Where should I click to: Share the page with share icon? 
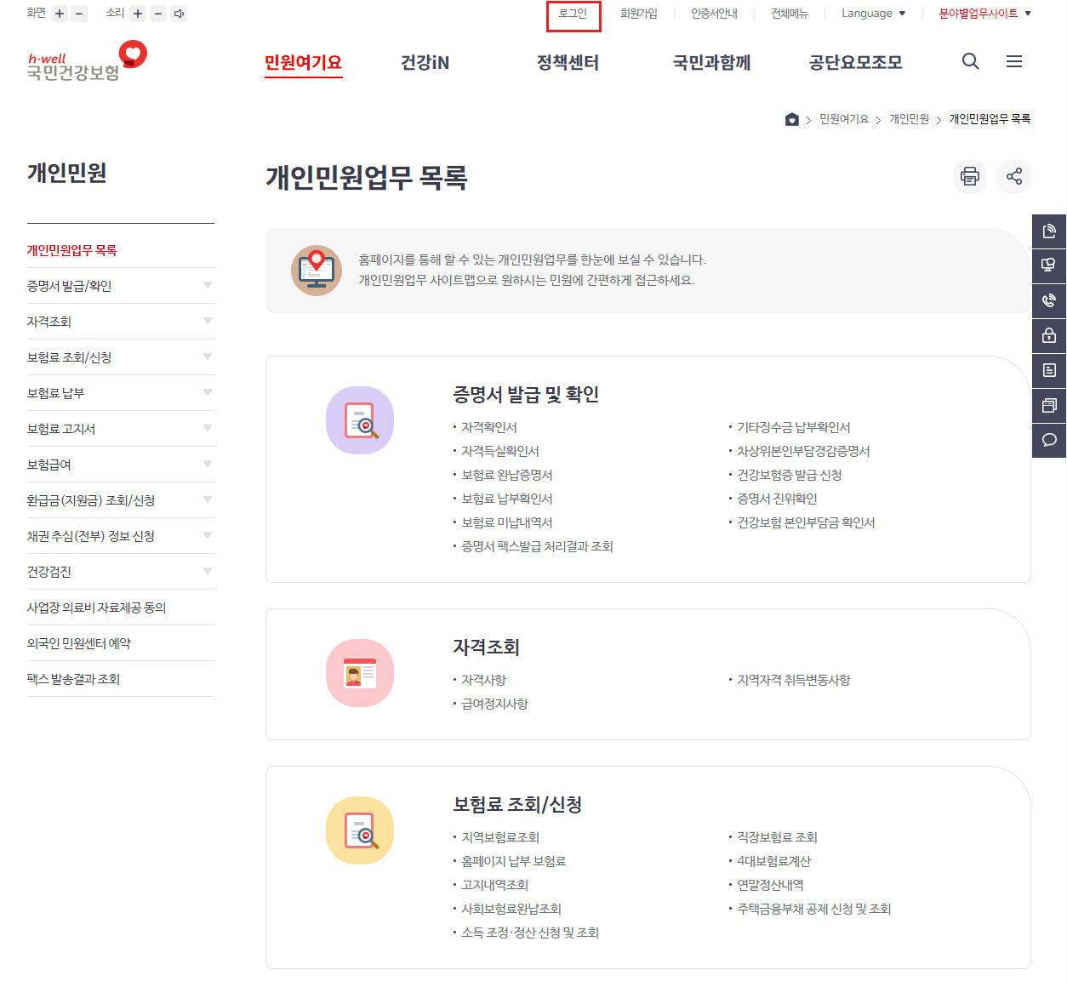pyautogui.click(x=1014, y=176)
